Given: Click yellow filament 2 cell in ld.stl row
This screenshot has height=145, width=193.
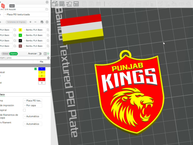Looking at the screenshot, I should click(42, 72).
